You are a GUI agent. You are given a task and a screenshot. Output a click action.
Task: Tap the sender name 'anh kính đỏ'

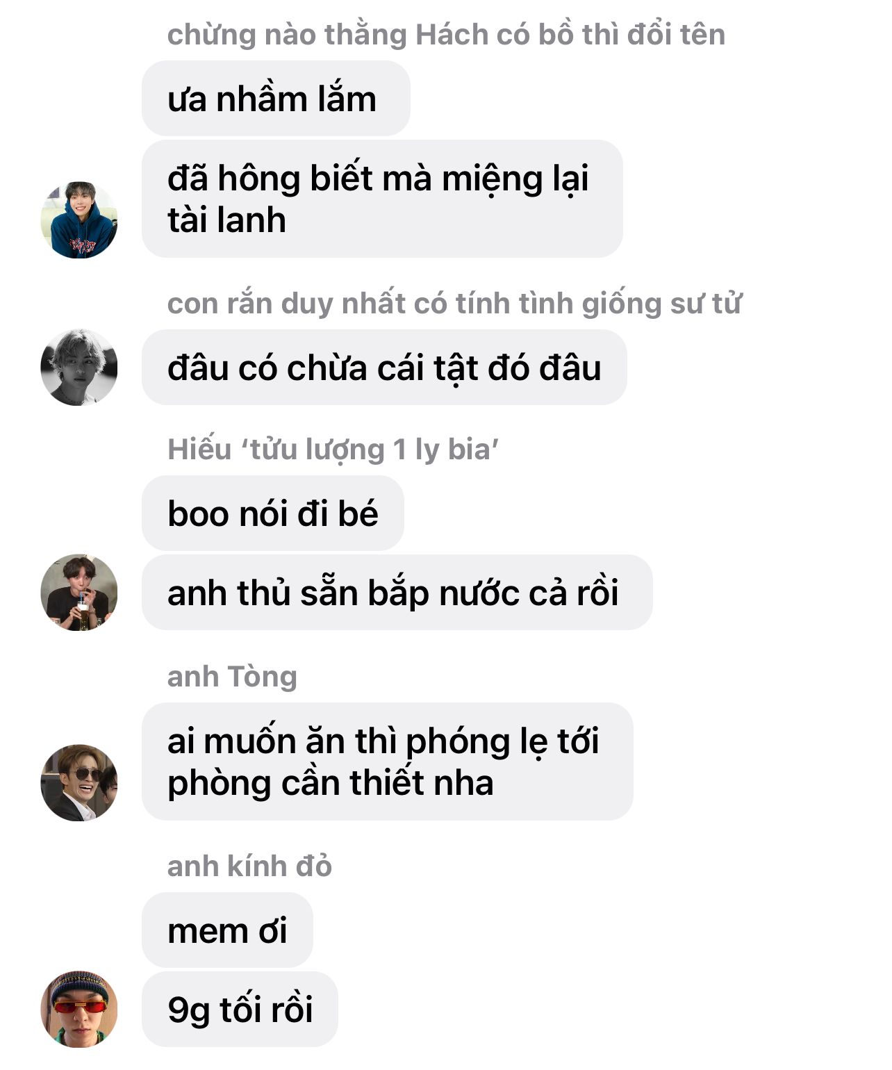[x=249, y=866]
